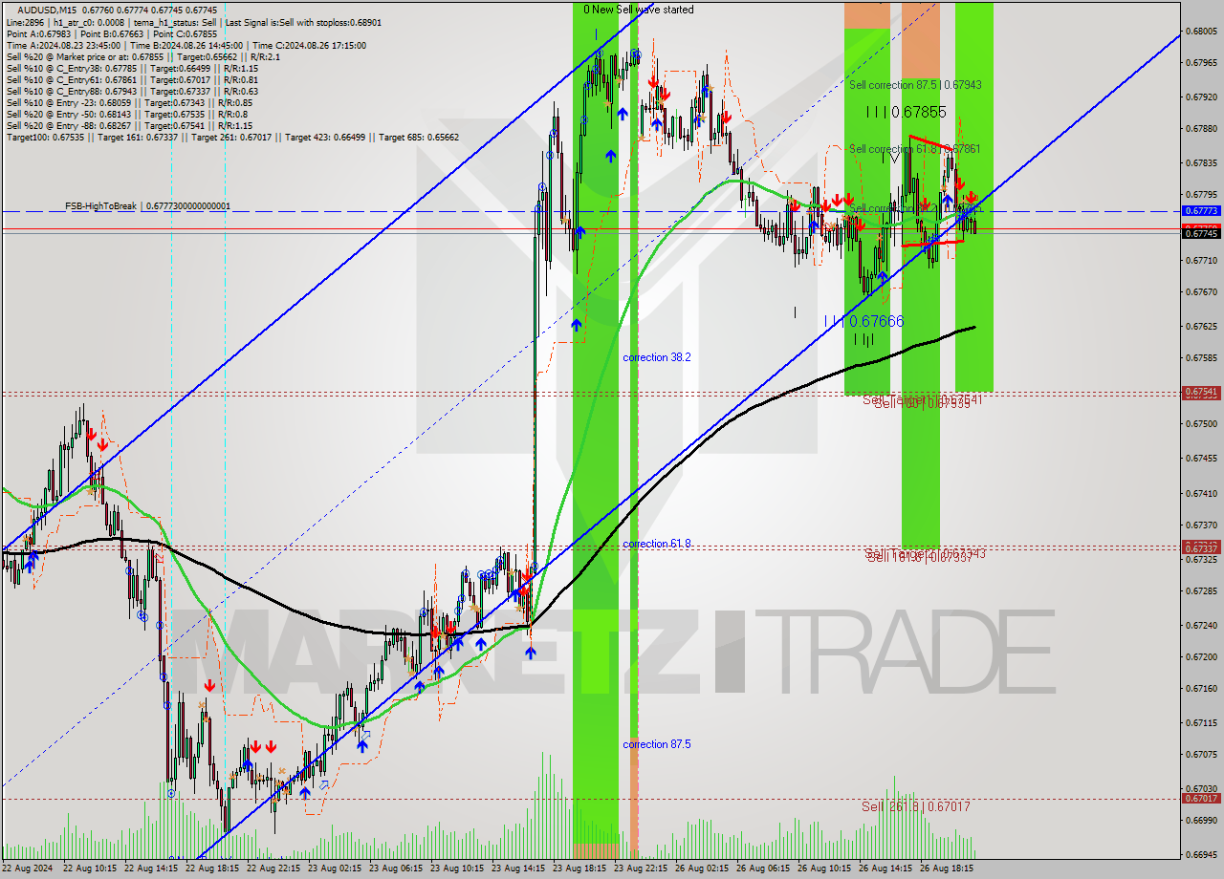Viewport: 1224px width, 879px height.
Task: Click the 0.67455 price axis label
Action: [1201, 458]
